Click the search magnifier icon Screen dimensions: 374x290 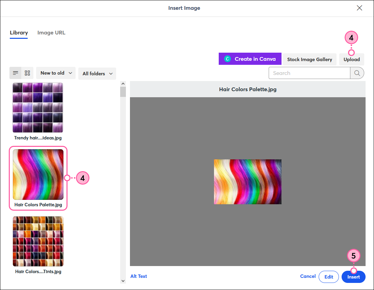(357, 73)
